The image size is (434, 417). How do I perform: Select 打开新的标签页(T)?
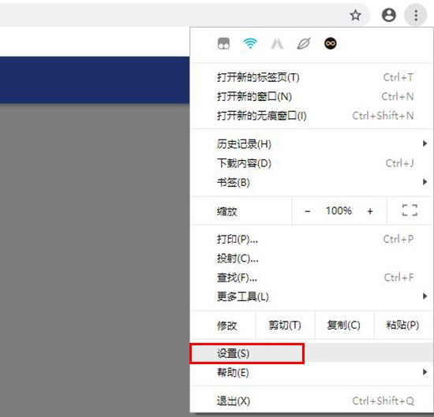(312, 77)
